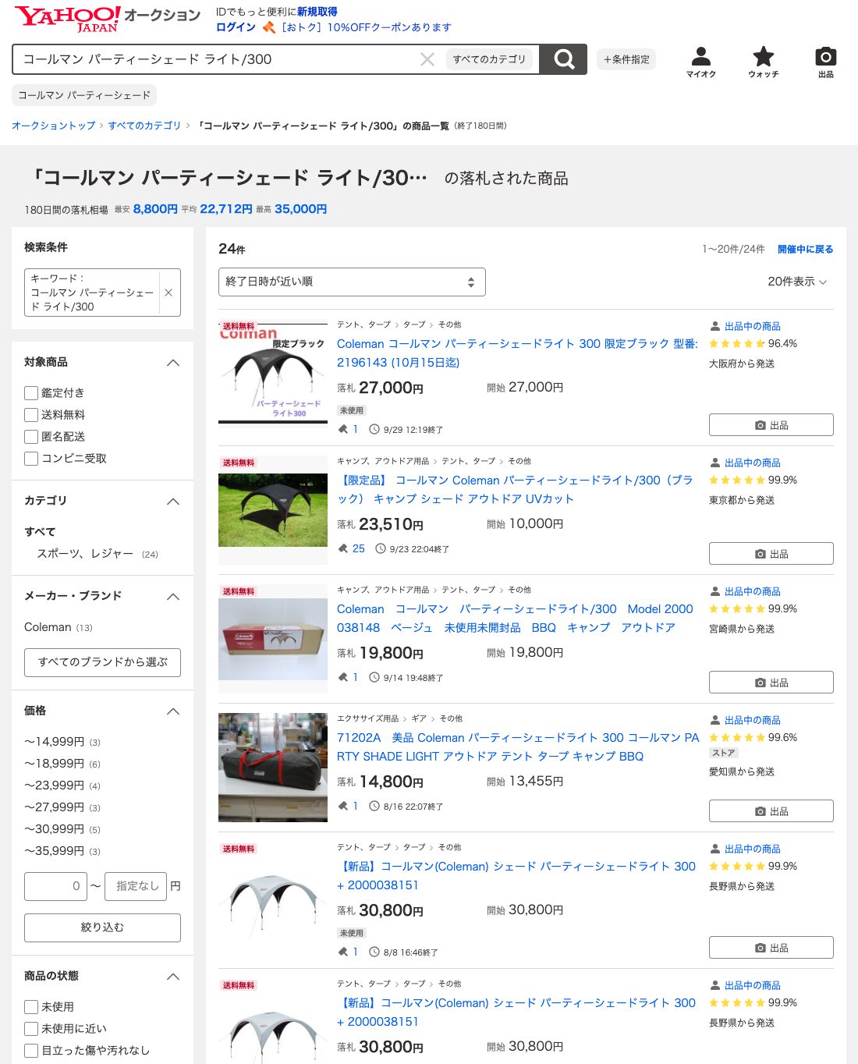Click 開催中に戻る link
858x1064 pixels.
805,249
